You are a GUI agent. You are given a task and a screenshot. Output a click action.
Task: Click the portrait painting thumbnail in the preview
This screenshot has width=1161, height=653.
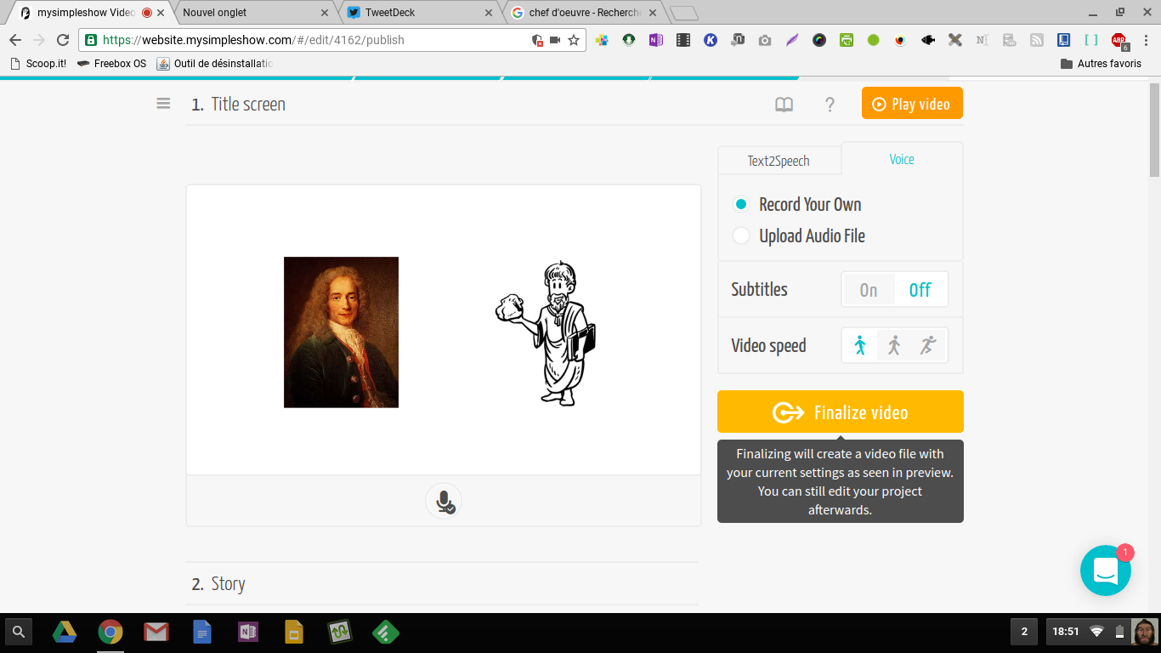[x=341, y=332]
